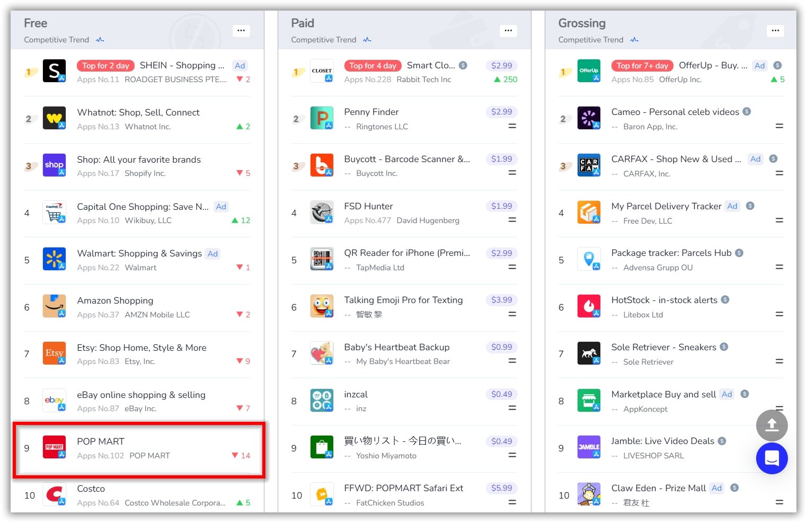This screenshot has width=807, height=523.
Task: Open the Jamble app icon
Action: [589, 447]
